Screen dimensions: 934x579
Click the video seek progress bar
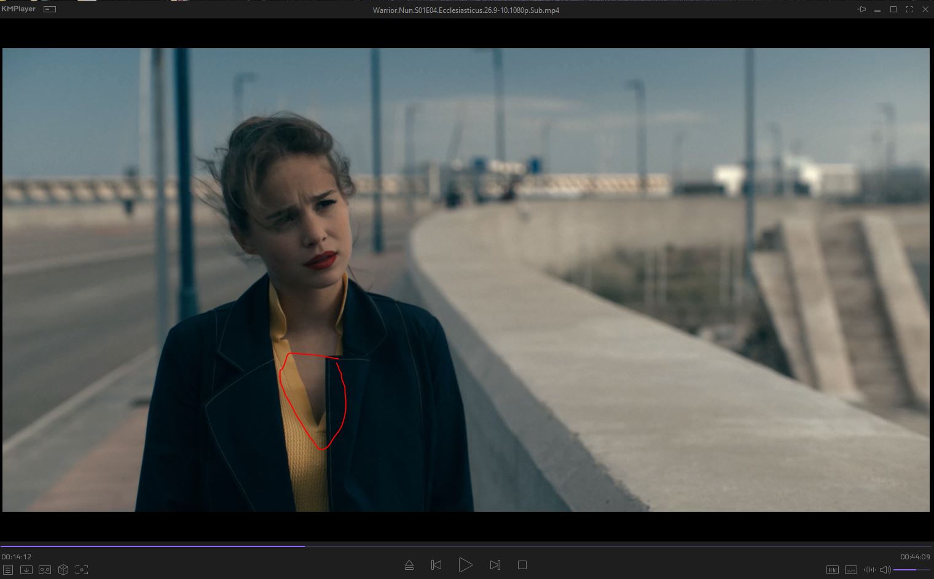pyautogui.click(x=467, y=546)
